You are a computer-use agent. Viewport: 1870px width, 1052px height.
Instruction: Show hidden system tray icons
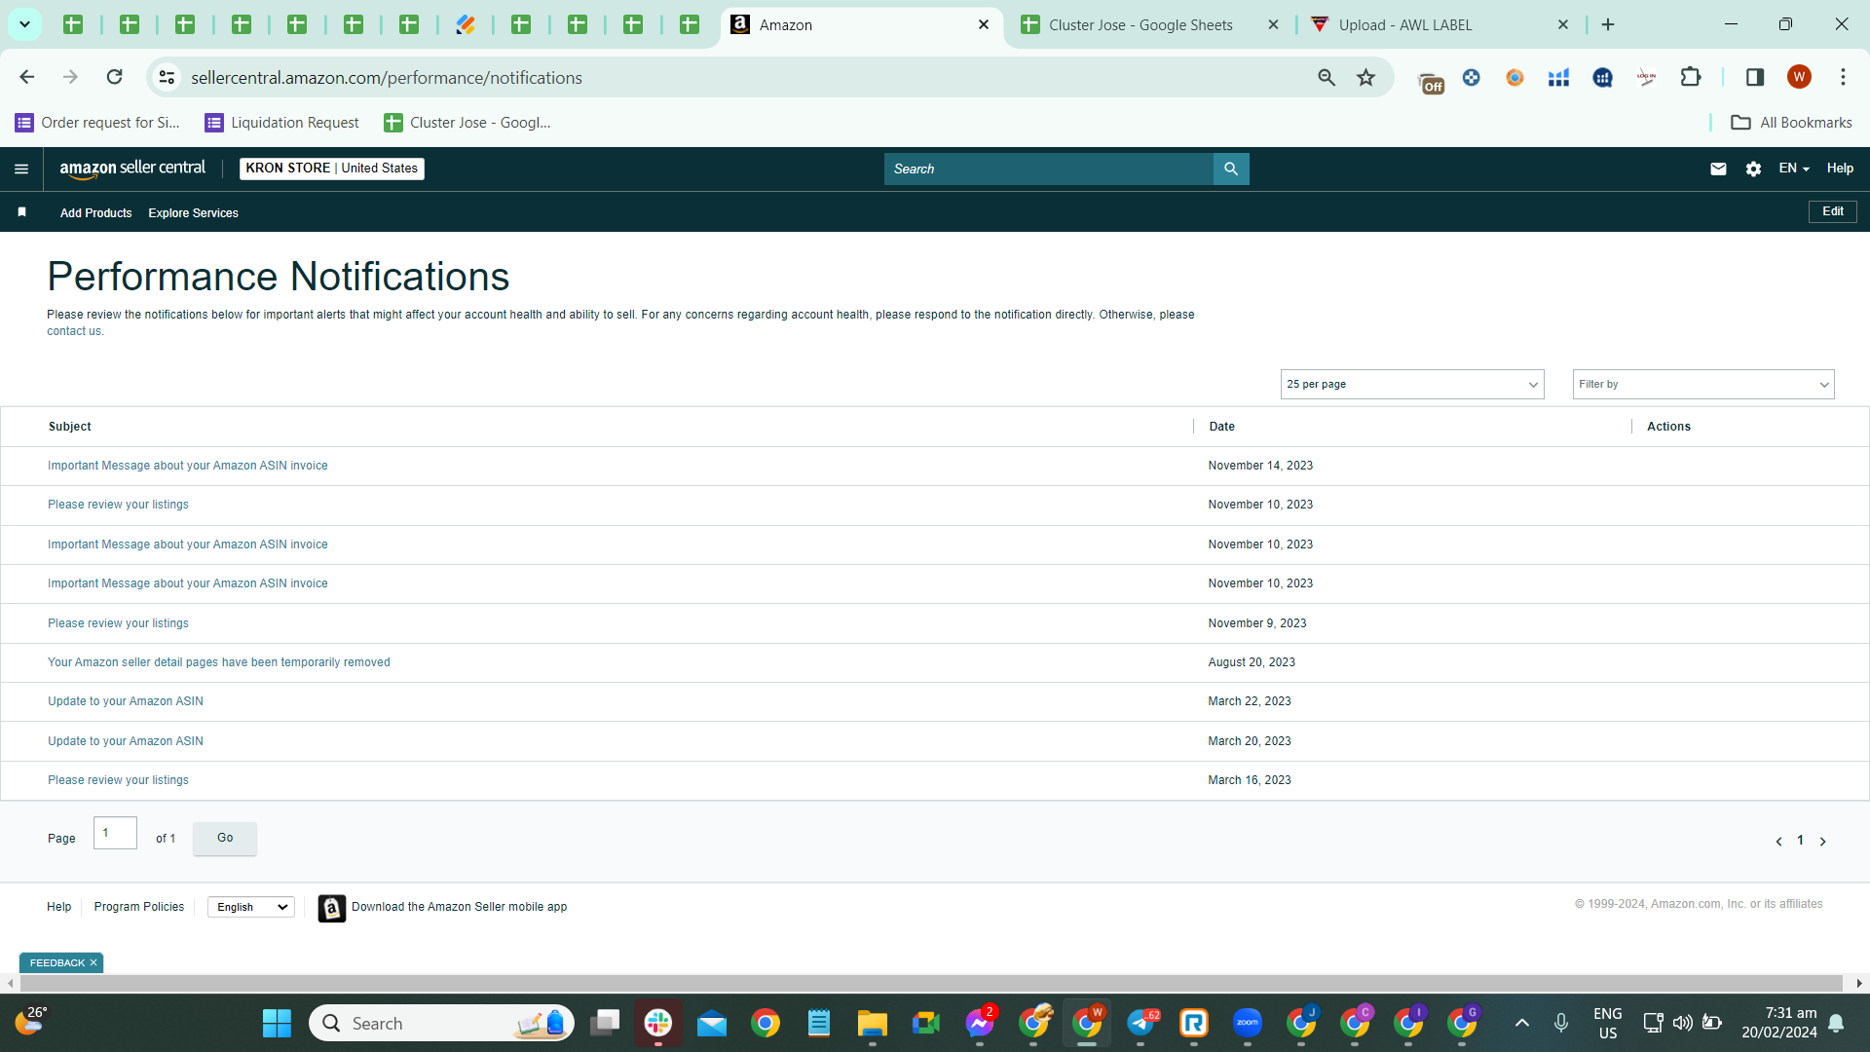coord(1522,1023)
